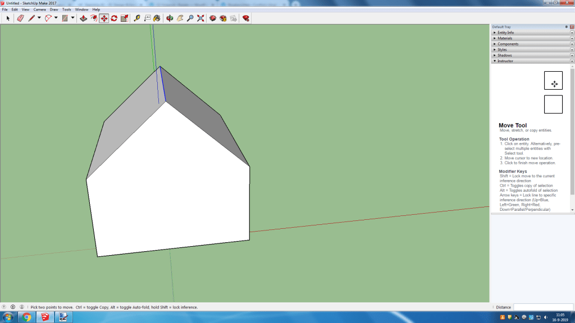Select the Tape Measure tool

pyautogui.click(x=136, y=18)
